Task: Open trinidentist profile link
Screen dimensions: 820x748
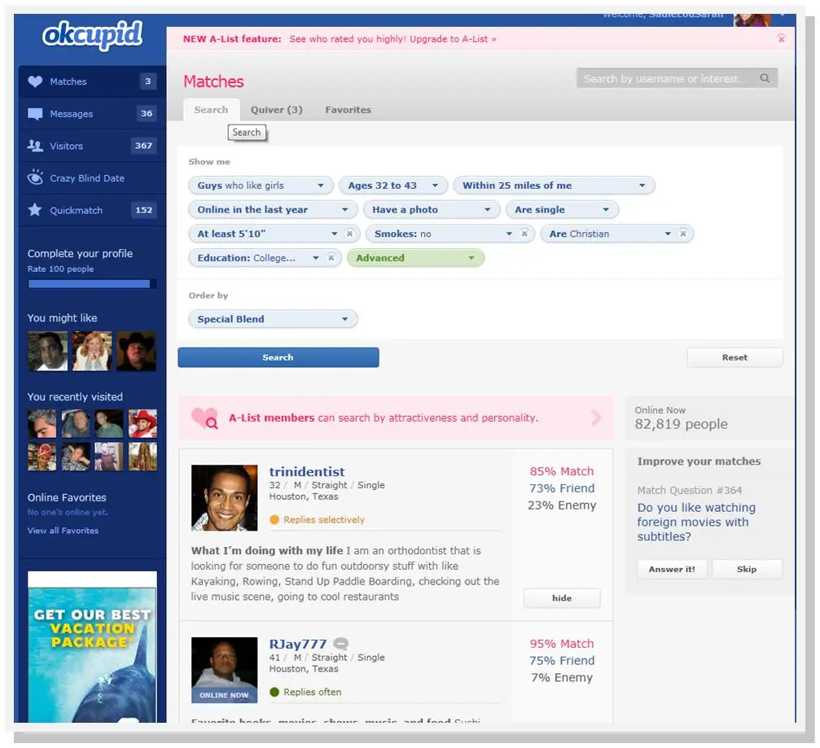Action: pos(307,471)
